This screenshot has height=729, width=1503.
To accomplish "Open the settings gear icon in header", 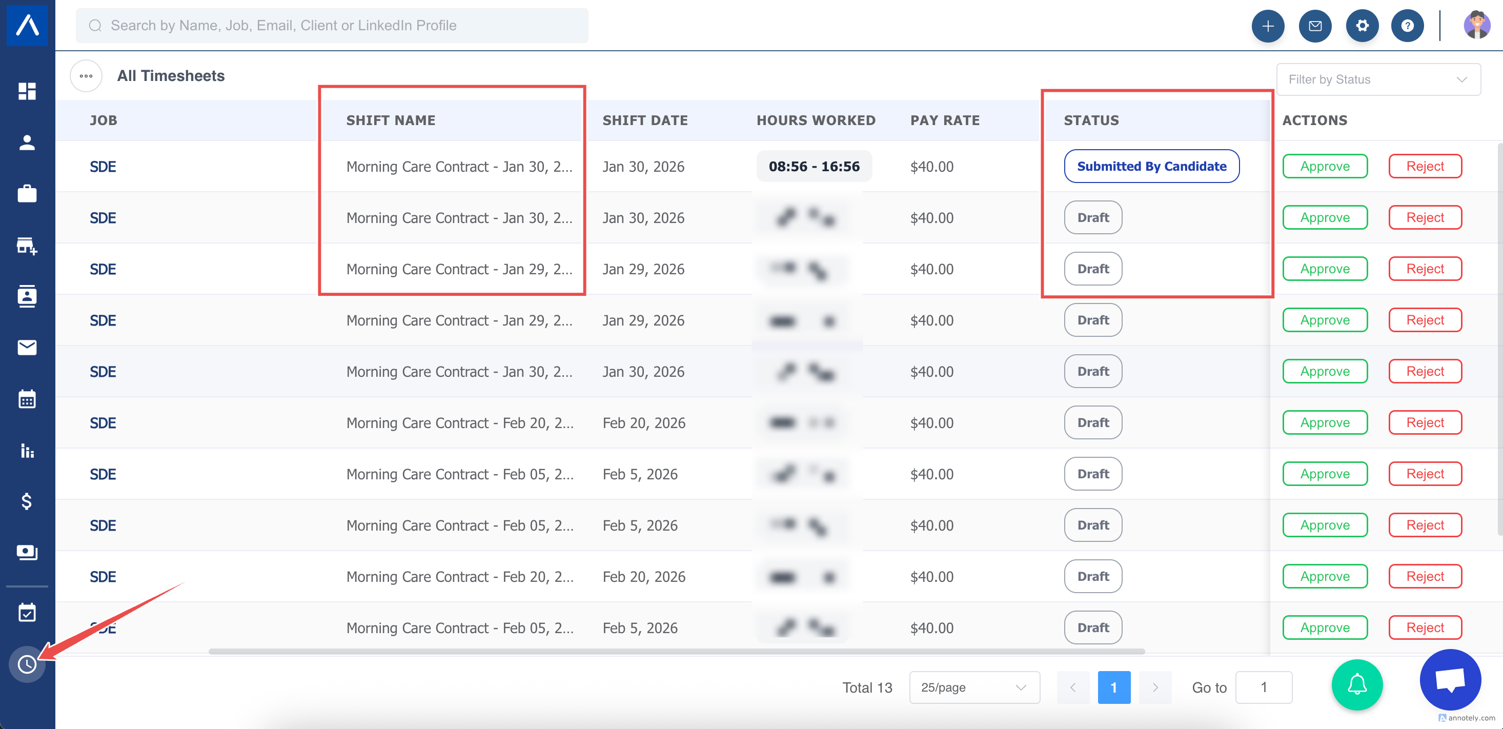I will pos(1362,26).
